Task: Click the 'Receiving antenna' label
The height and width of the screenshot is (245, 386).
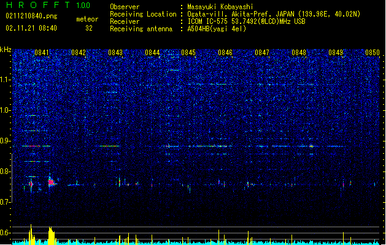Action: [x=141, y=29]
